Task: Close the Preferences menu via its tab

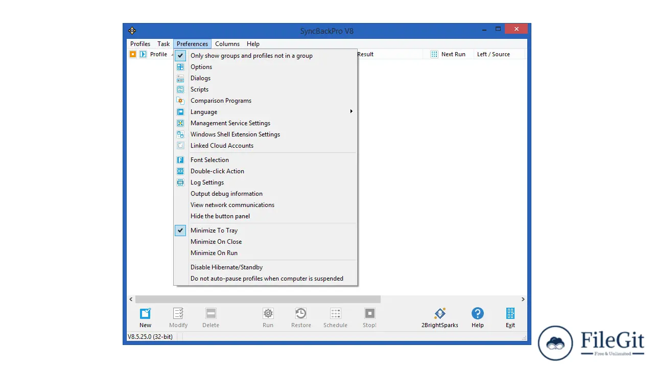Action: (193, 44)
